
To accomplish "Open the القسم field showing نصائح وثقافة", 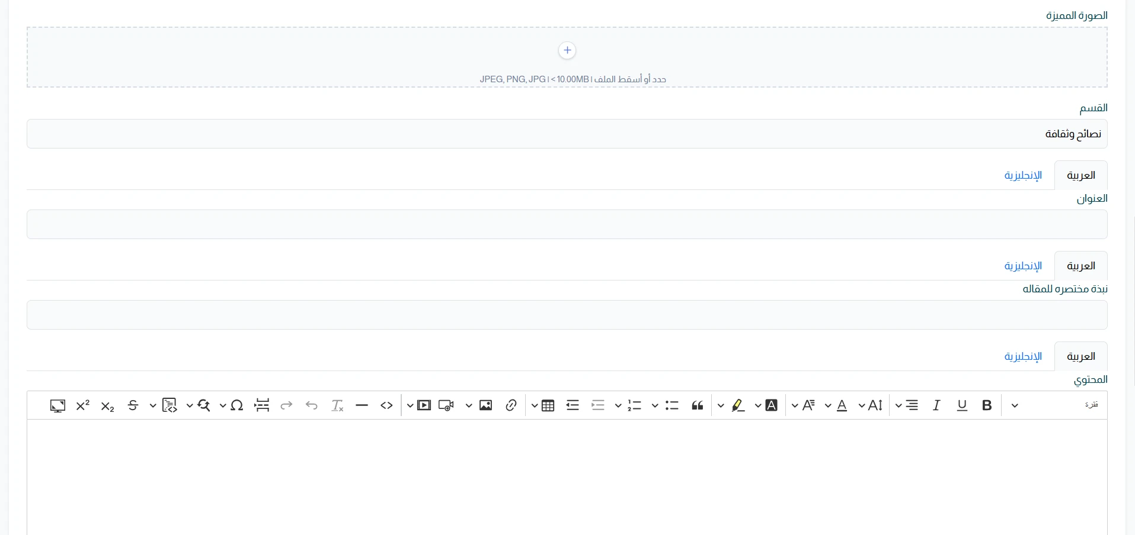I will coord(567,134).
